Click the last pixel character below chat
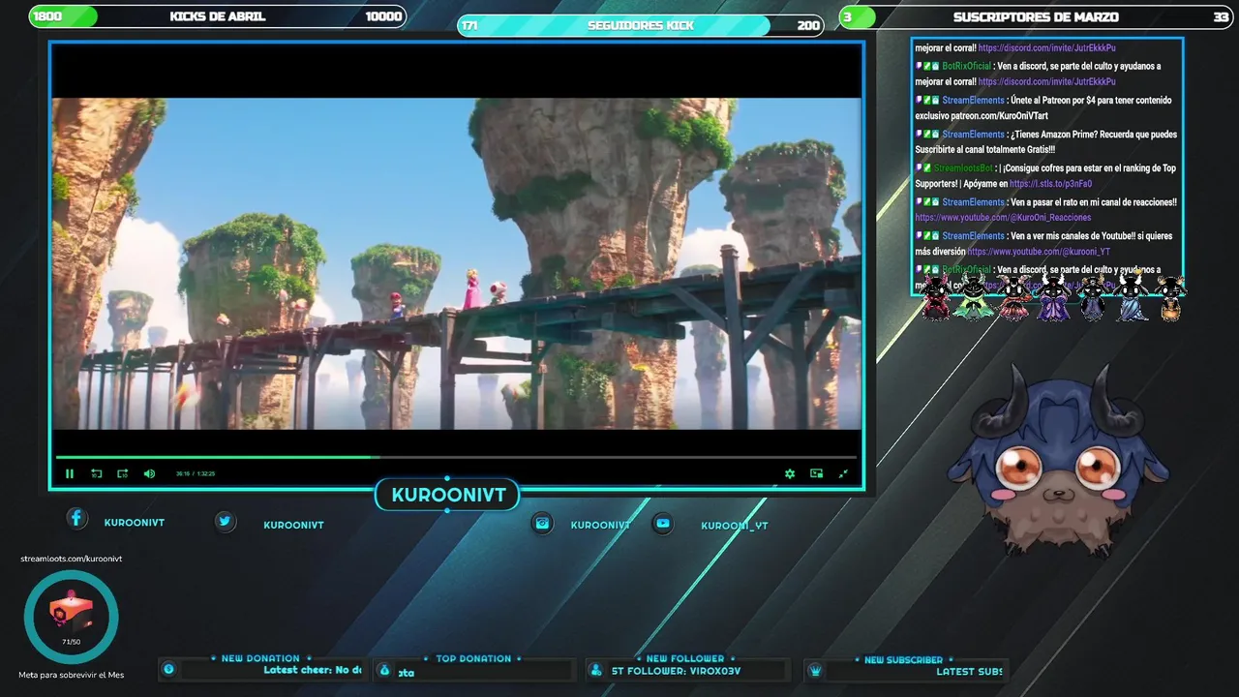1239x697 pixels. point(1170,298)
